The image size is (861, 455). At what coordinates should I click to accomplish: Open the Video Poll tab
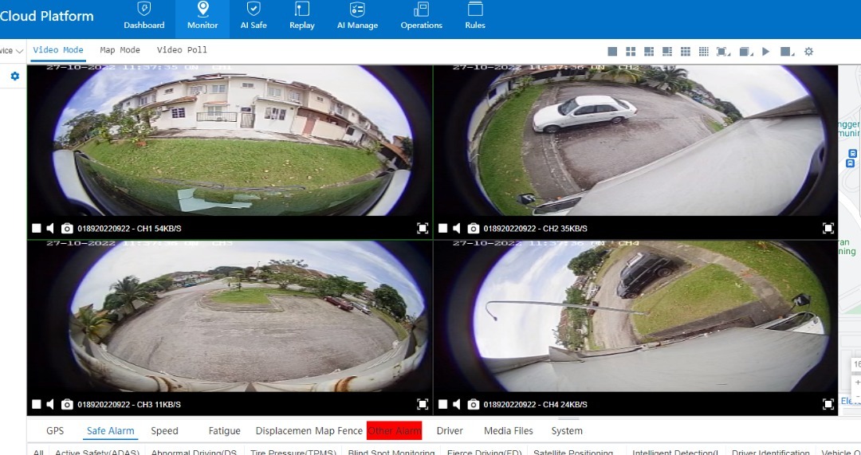182,50
